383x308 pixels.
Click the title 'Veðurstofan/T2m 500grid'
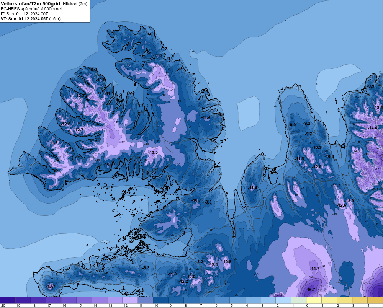pos(31,4)
